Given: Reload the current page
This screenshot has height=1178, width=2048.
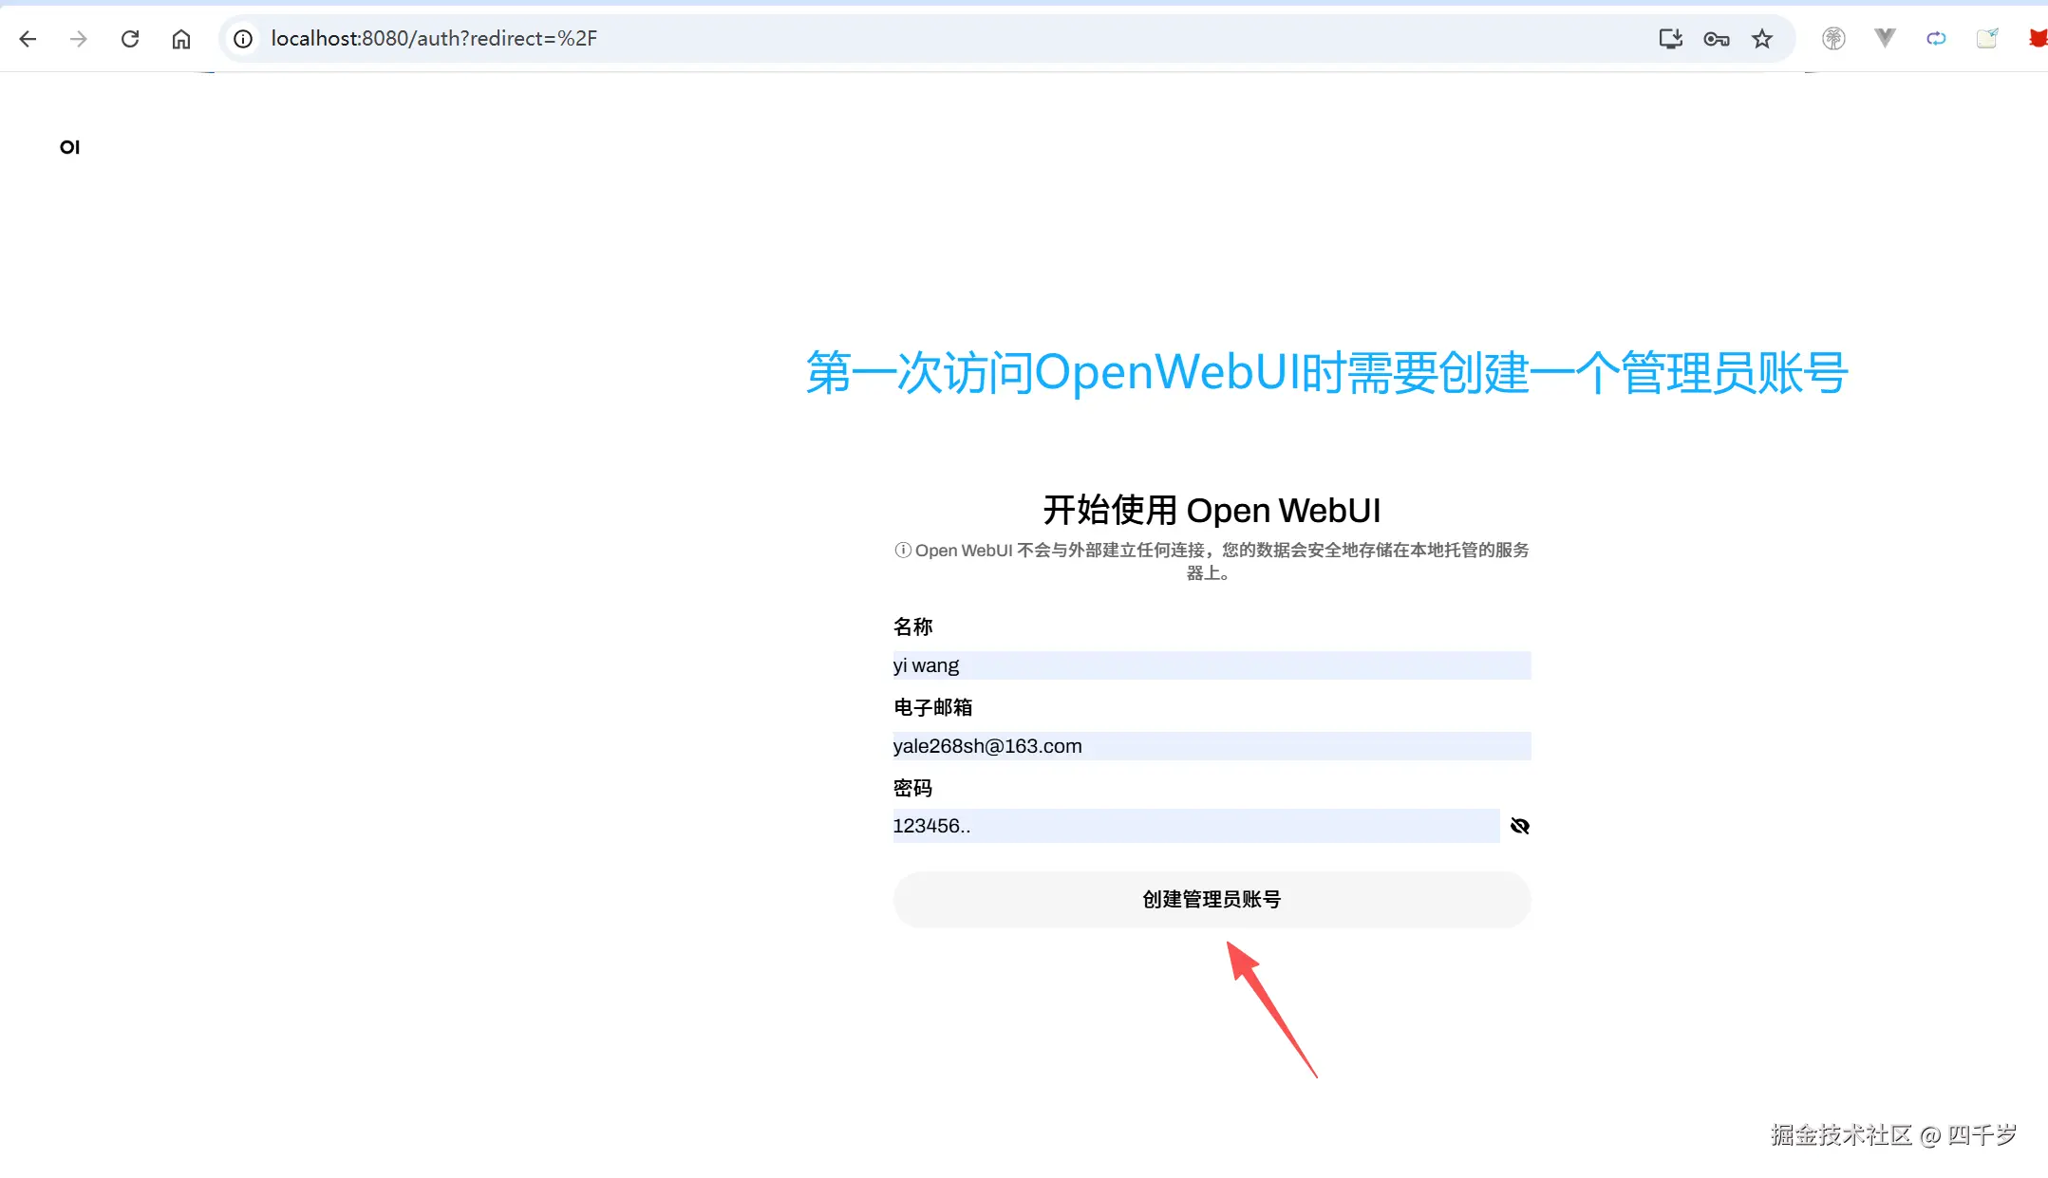Looking at the screenshot, I should coord(131,39).
